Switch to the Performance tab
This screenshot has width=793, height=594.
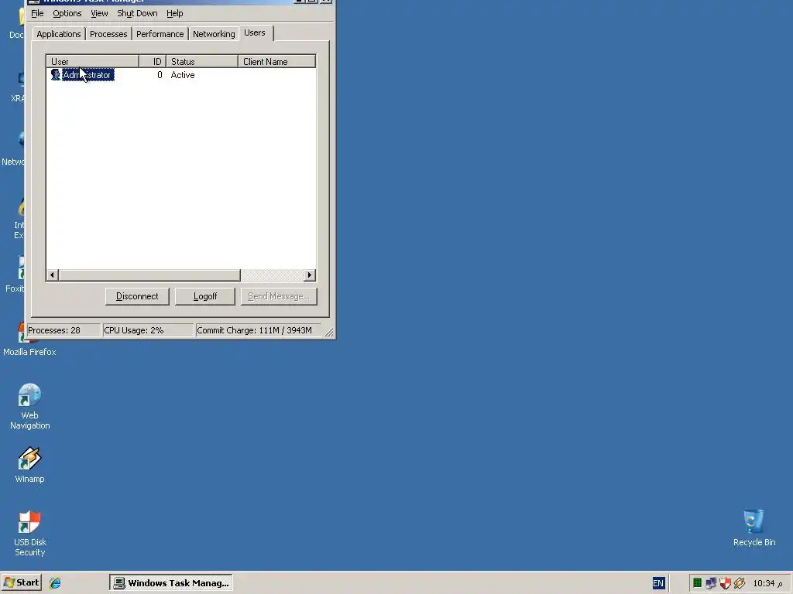click(x=160, y=34)
